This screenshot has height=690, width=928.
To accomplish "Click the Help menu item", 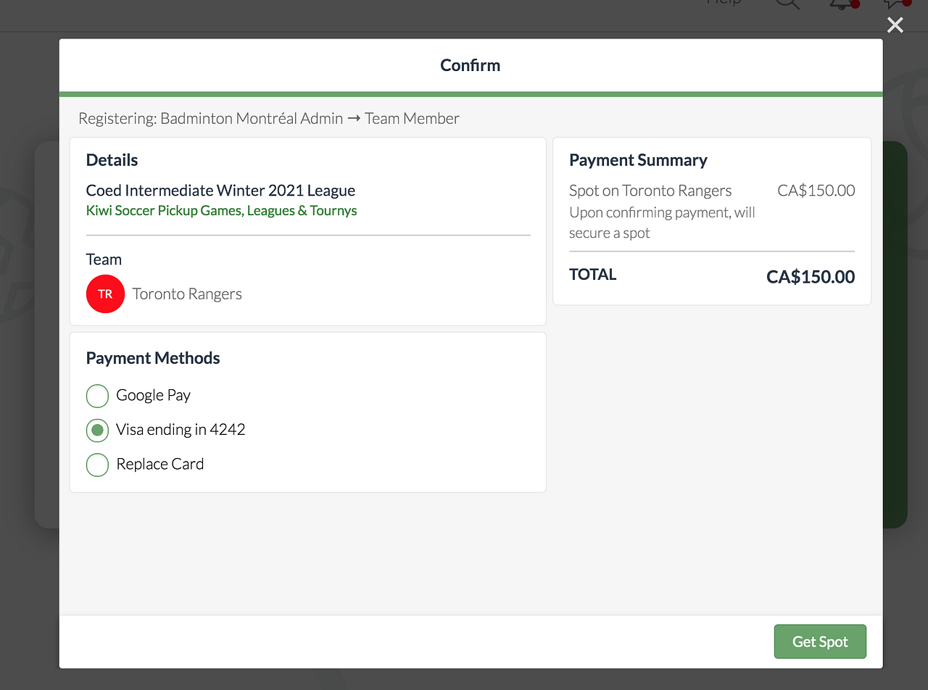I will pyautogui.click(x=723, y=2).
